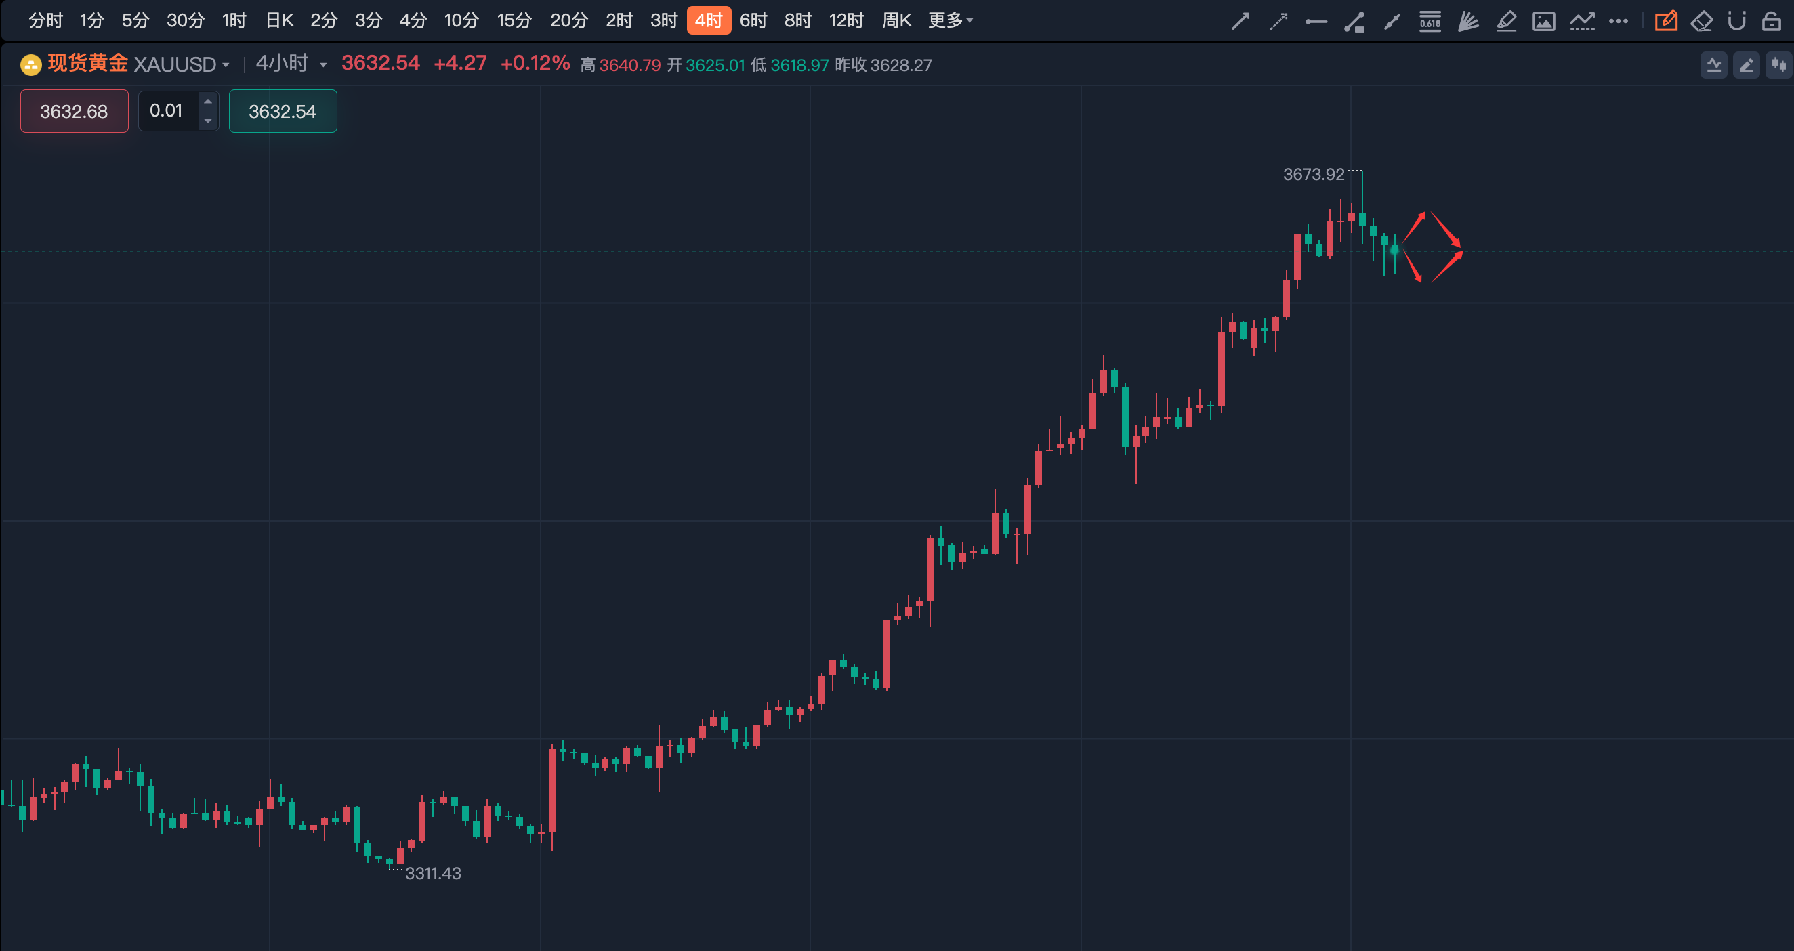Select the dashed arrow drawing tool

click(x=1278, y=21)
